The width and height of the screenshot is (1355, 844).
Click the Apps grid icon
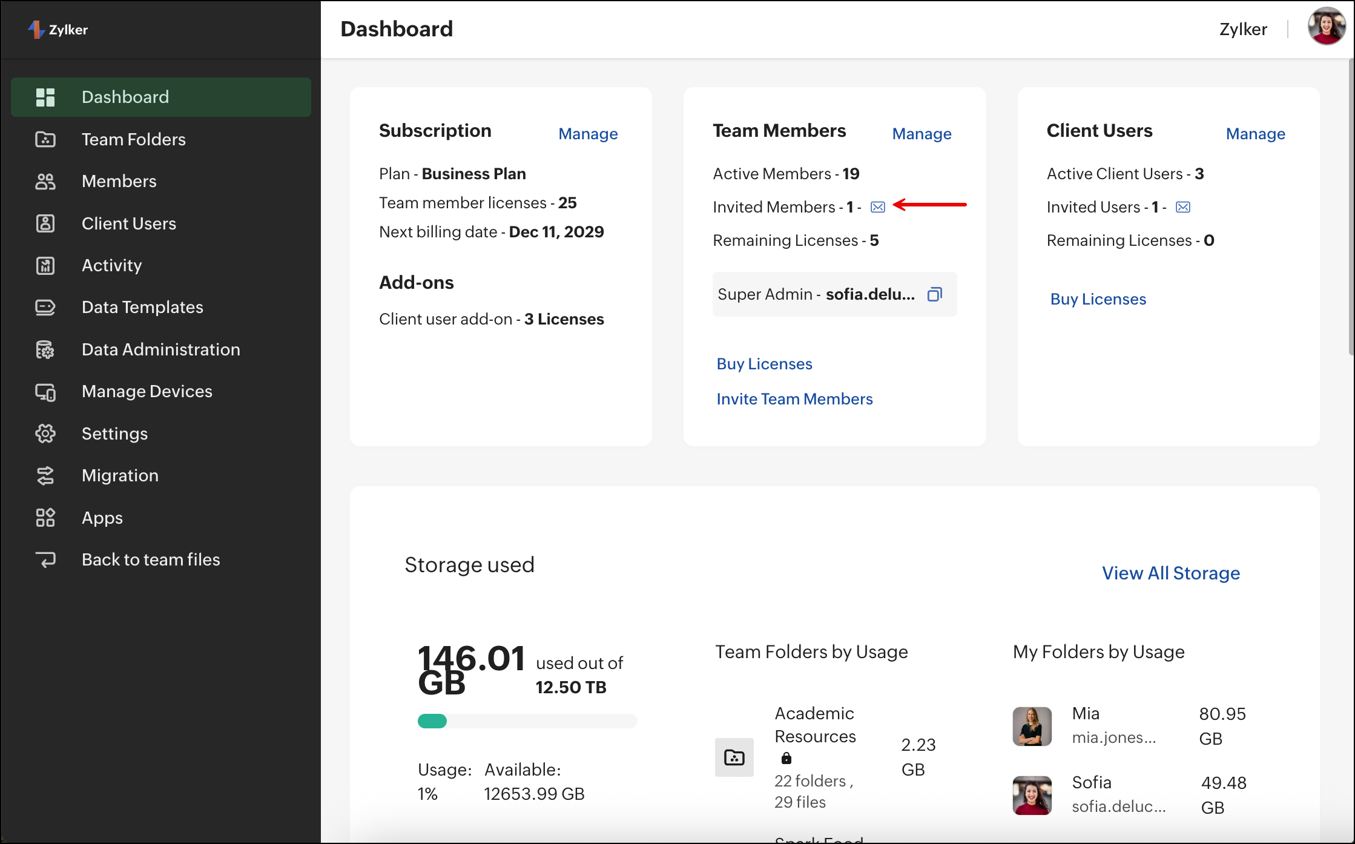45,518
